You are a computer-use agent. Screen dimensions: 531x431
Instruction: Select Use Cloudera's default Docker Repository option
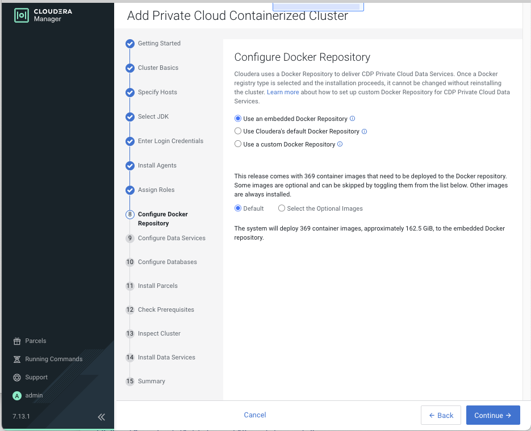coord(238,131)
